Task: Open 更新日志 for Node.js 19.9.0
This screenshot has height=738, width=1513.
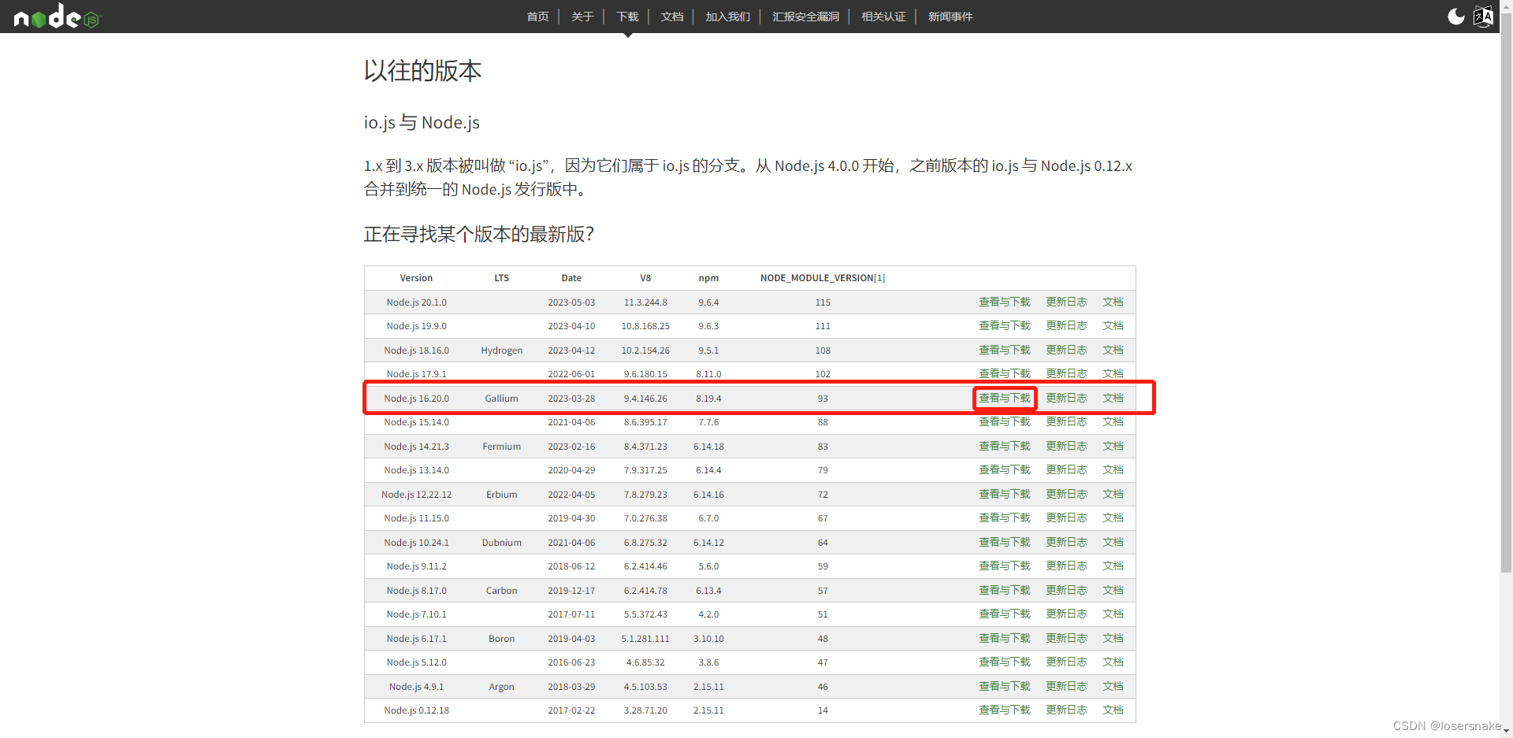Action: (1066, 326)
